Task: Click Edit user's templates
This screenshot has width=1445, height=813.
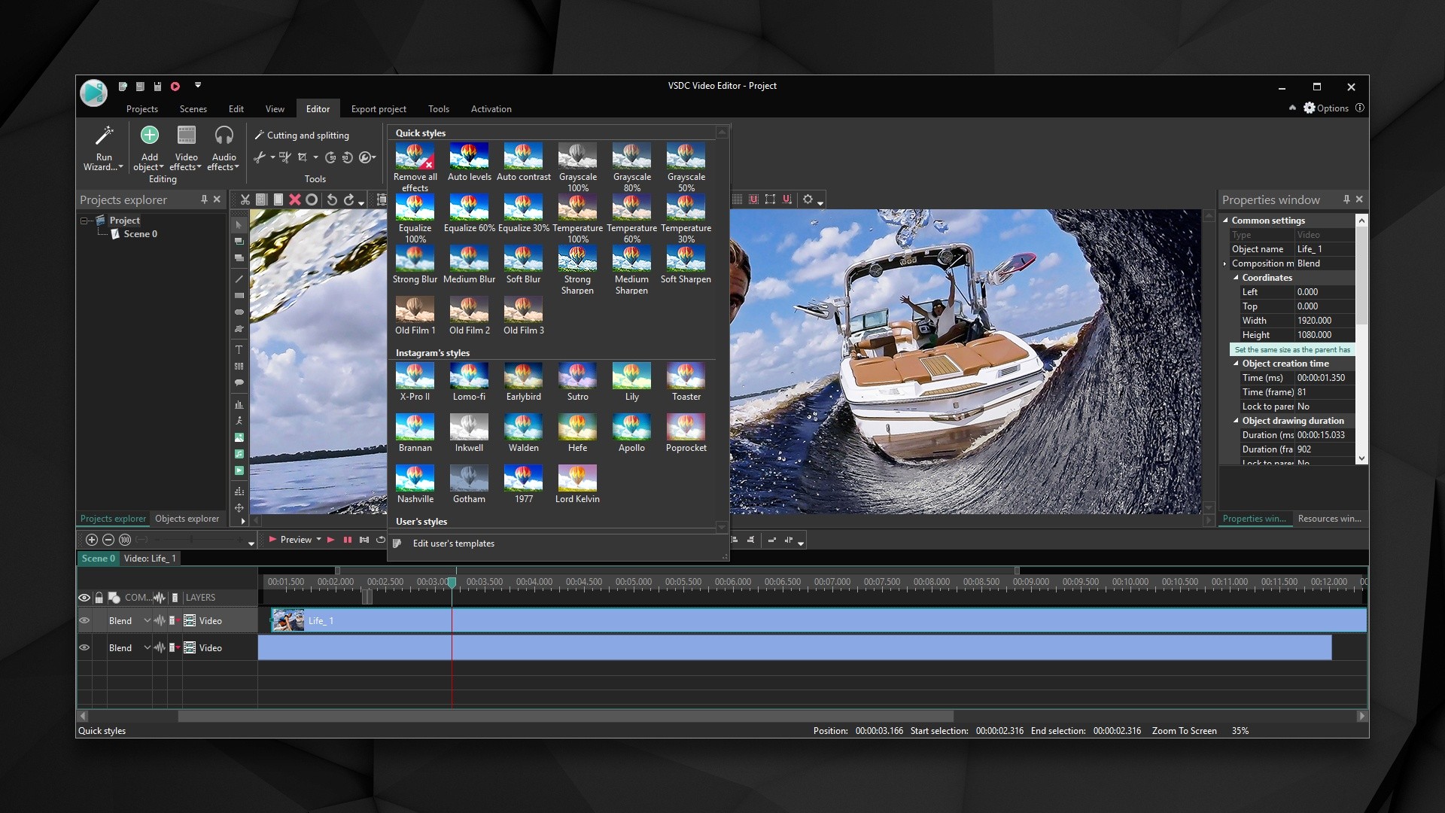Action: tap(453, 544)
